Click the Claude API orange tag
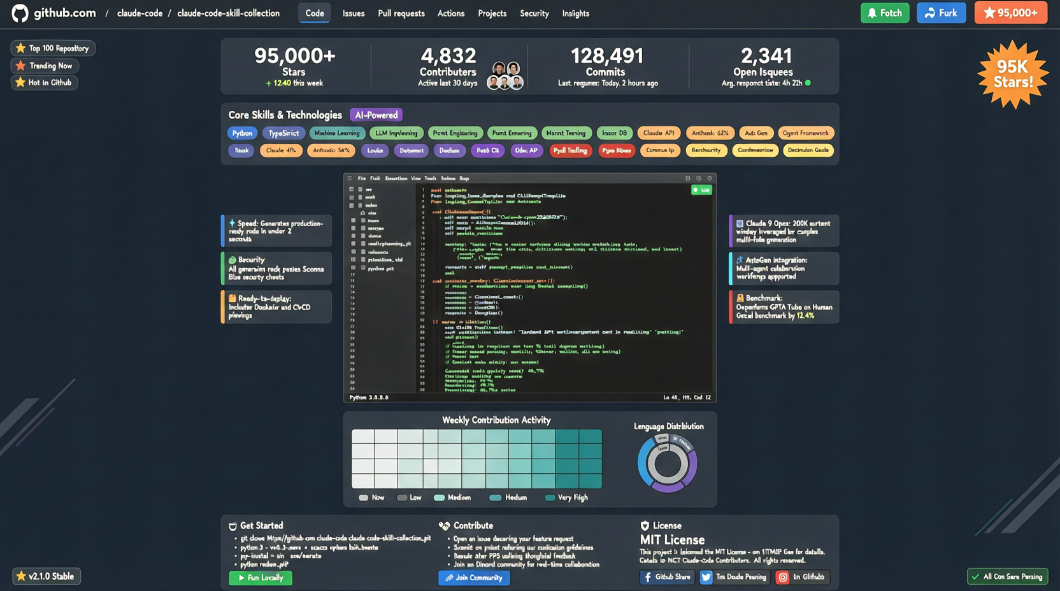The width and height of the screenshot is (1060, 591). click(x=659, y=133)
